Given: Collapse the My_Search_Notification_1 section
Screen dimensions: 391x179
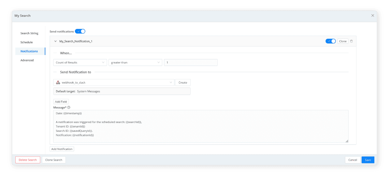Looking at the screenshot, I should coord(55,41).
